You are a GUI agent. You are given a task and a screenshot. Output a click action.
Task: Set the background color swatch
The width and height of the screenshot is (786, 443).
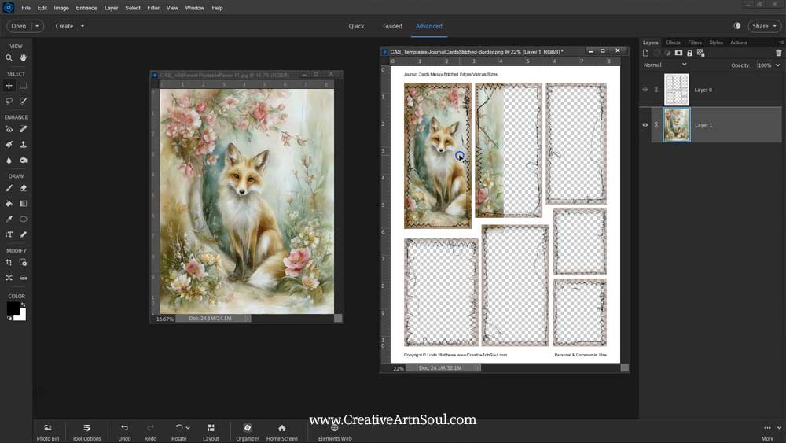(x=21, y=316)
